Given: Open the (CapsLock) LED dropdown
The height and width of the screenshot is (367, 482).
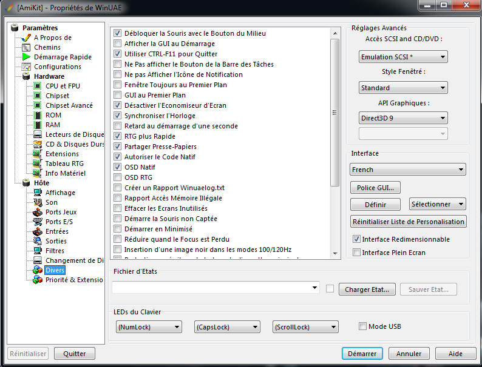Looking at the screenshot, I should [x=227, y=327].
